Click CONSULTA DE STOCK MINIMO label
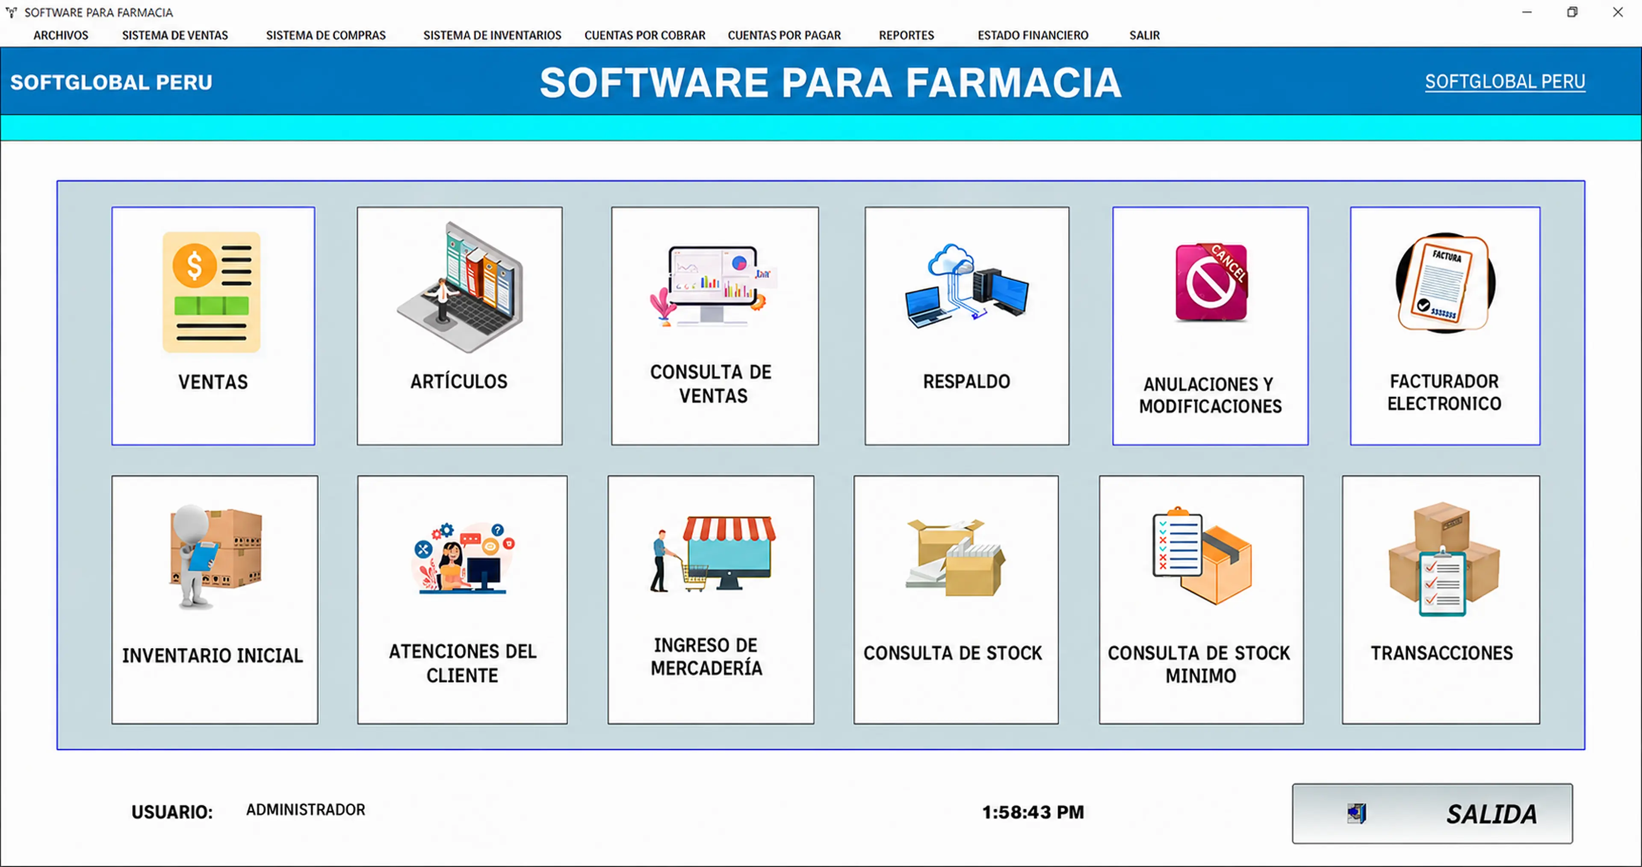1642x867 pixels. pos(1199,664)
